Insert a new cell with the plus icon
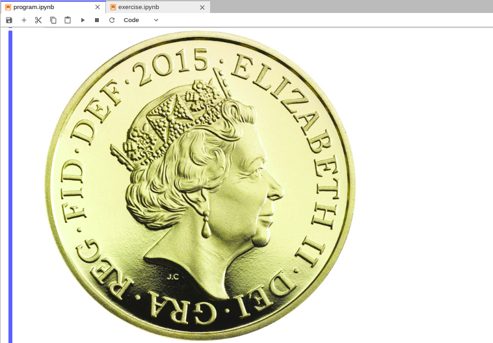493x343 pixels. [24, 20]
